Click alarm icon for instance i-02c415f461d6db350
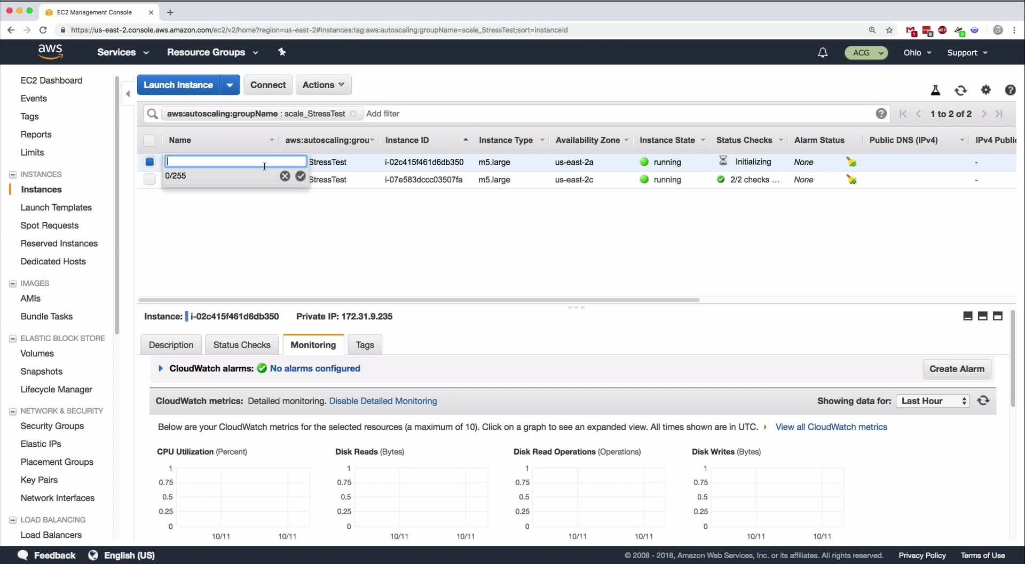This screenshot has width=1025, height=564. click(851, 162)
